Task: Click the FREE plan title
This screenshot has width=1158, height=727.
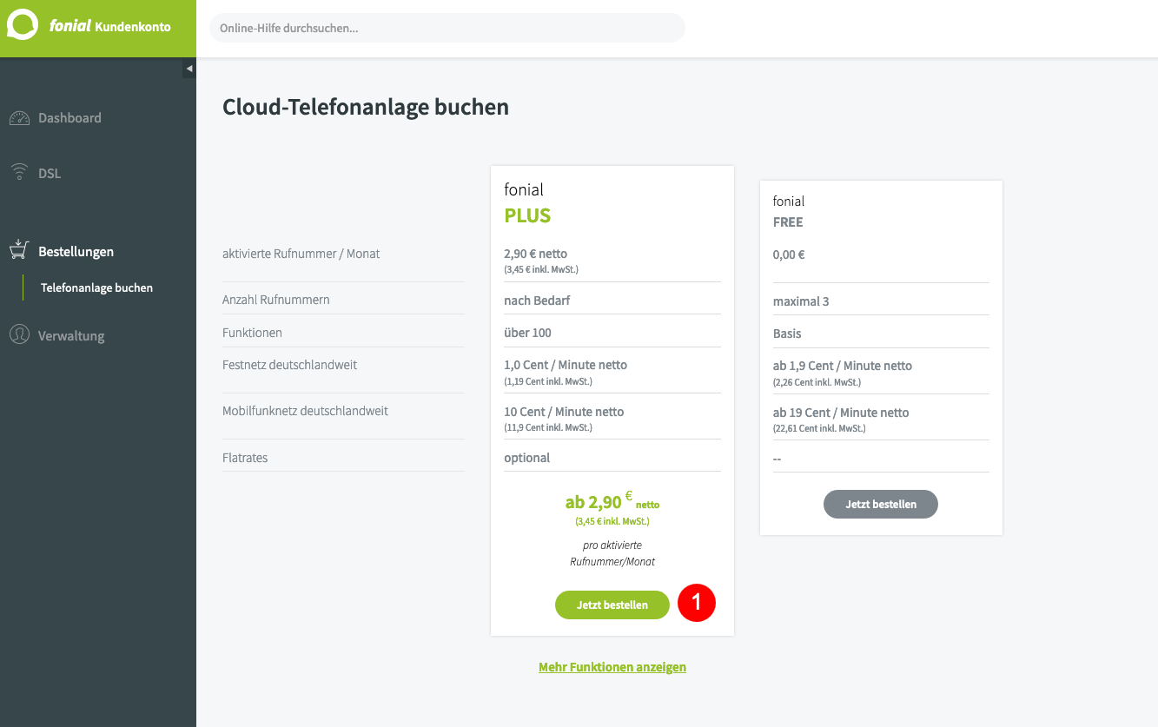Action: click(x=788, y=222)
